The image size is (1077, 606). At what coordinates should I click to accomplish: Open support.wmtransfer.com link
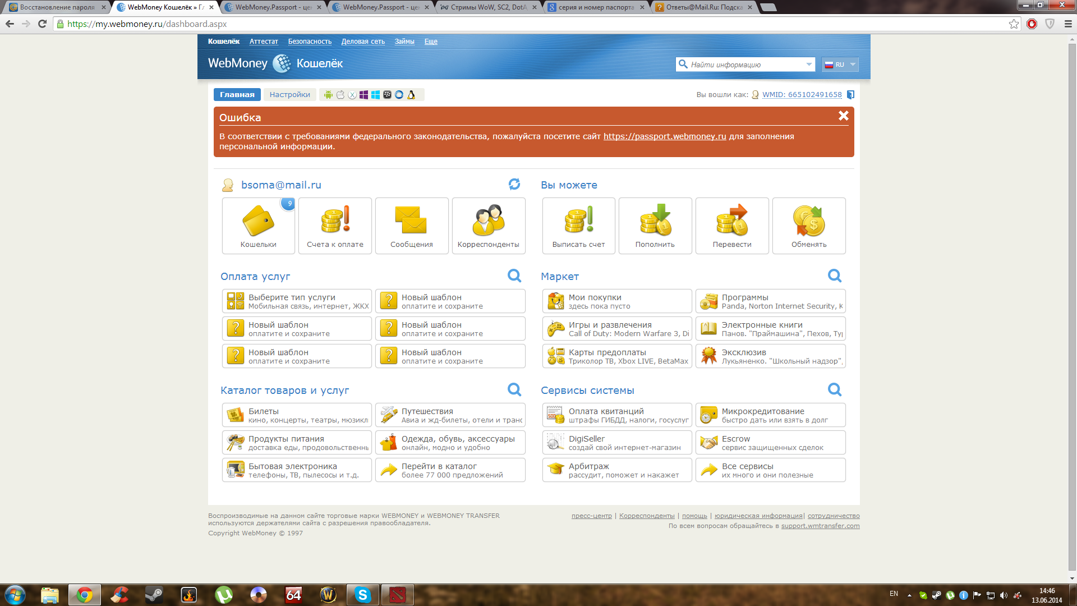pos(820,526)
